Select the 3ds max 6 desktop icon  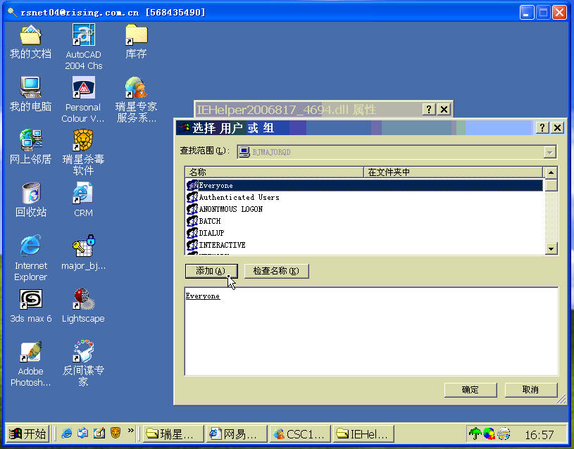[x=31, y=299]
